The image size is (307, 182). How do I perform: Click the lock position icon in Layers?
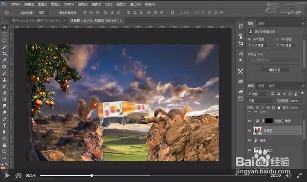click(x=268, y=108)
